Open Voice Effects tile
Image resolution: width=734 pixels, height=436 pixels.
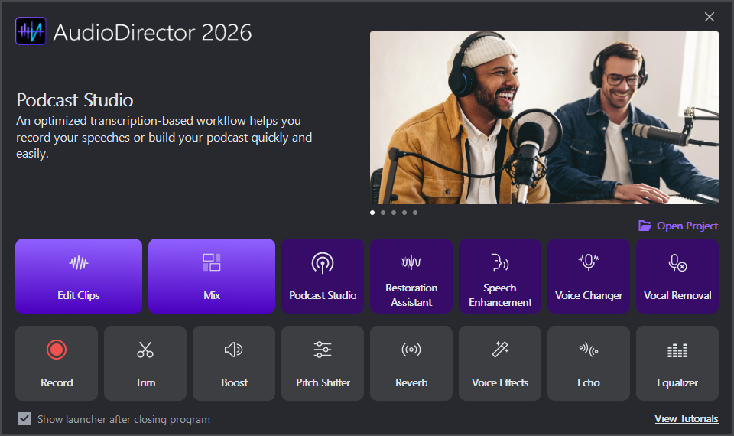click(x=500, y=363)
